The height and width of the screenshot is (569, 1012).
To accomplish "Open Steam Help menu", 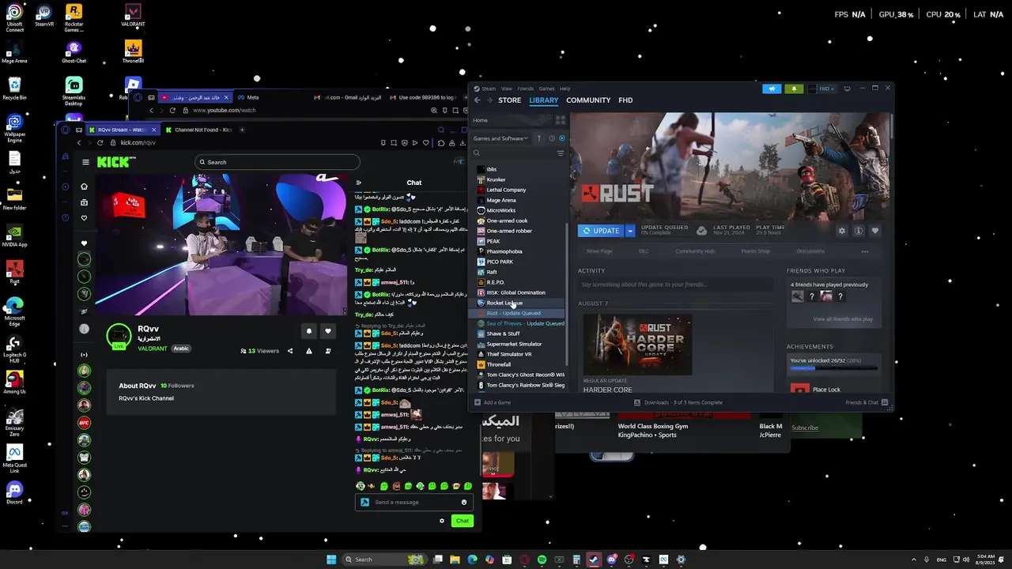I will pos(565,89).
